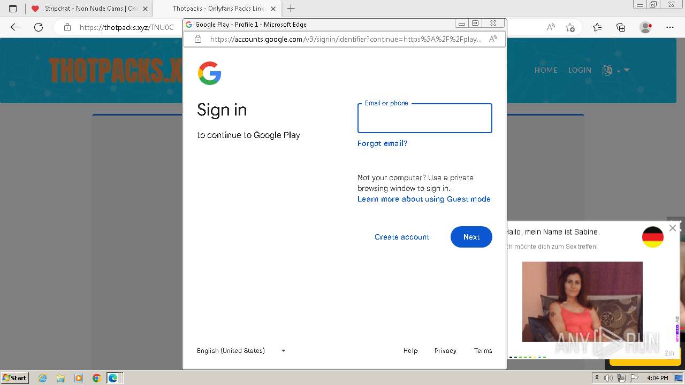Image resolution: width=685 pixels, height=385 pixels.
Task: Open the Edge profile avatar
Action: click(x=646, y=27)
